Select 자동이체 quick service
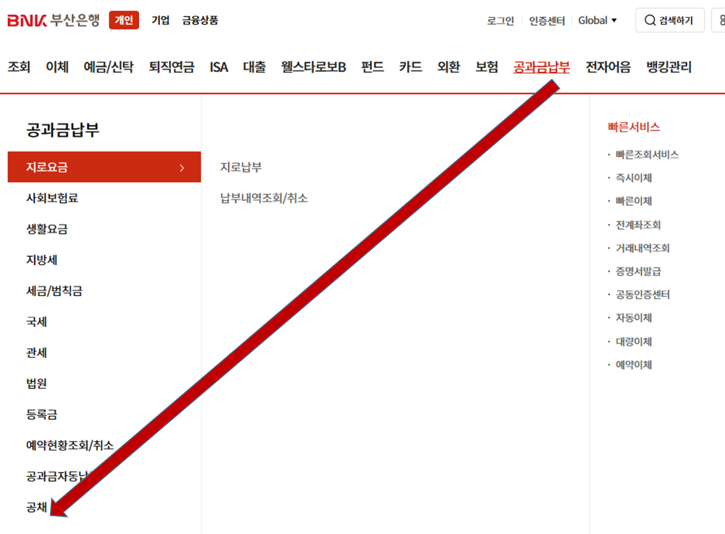Screen dimensions: 725x534 634,318
